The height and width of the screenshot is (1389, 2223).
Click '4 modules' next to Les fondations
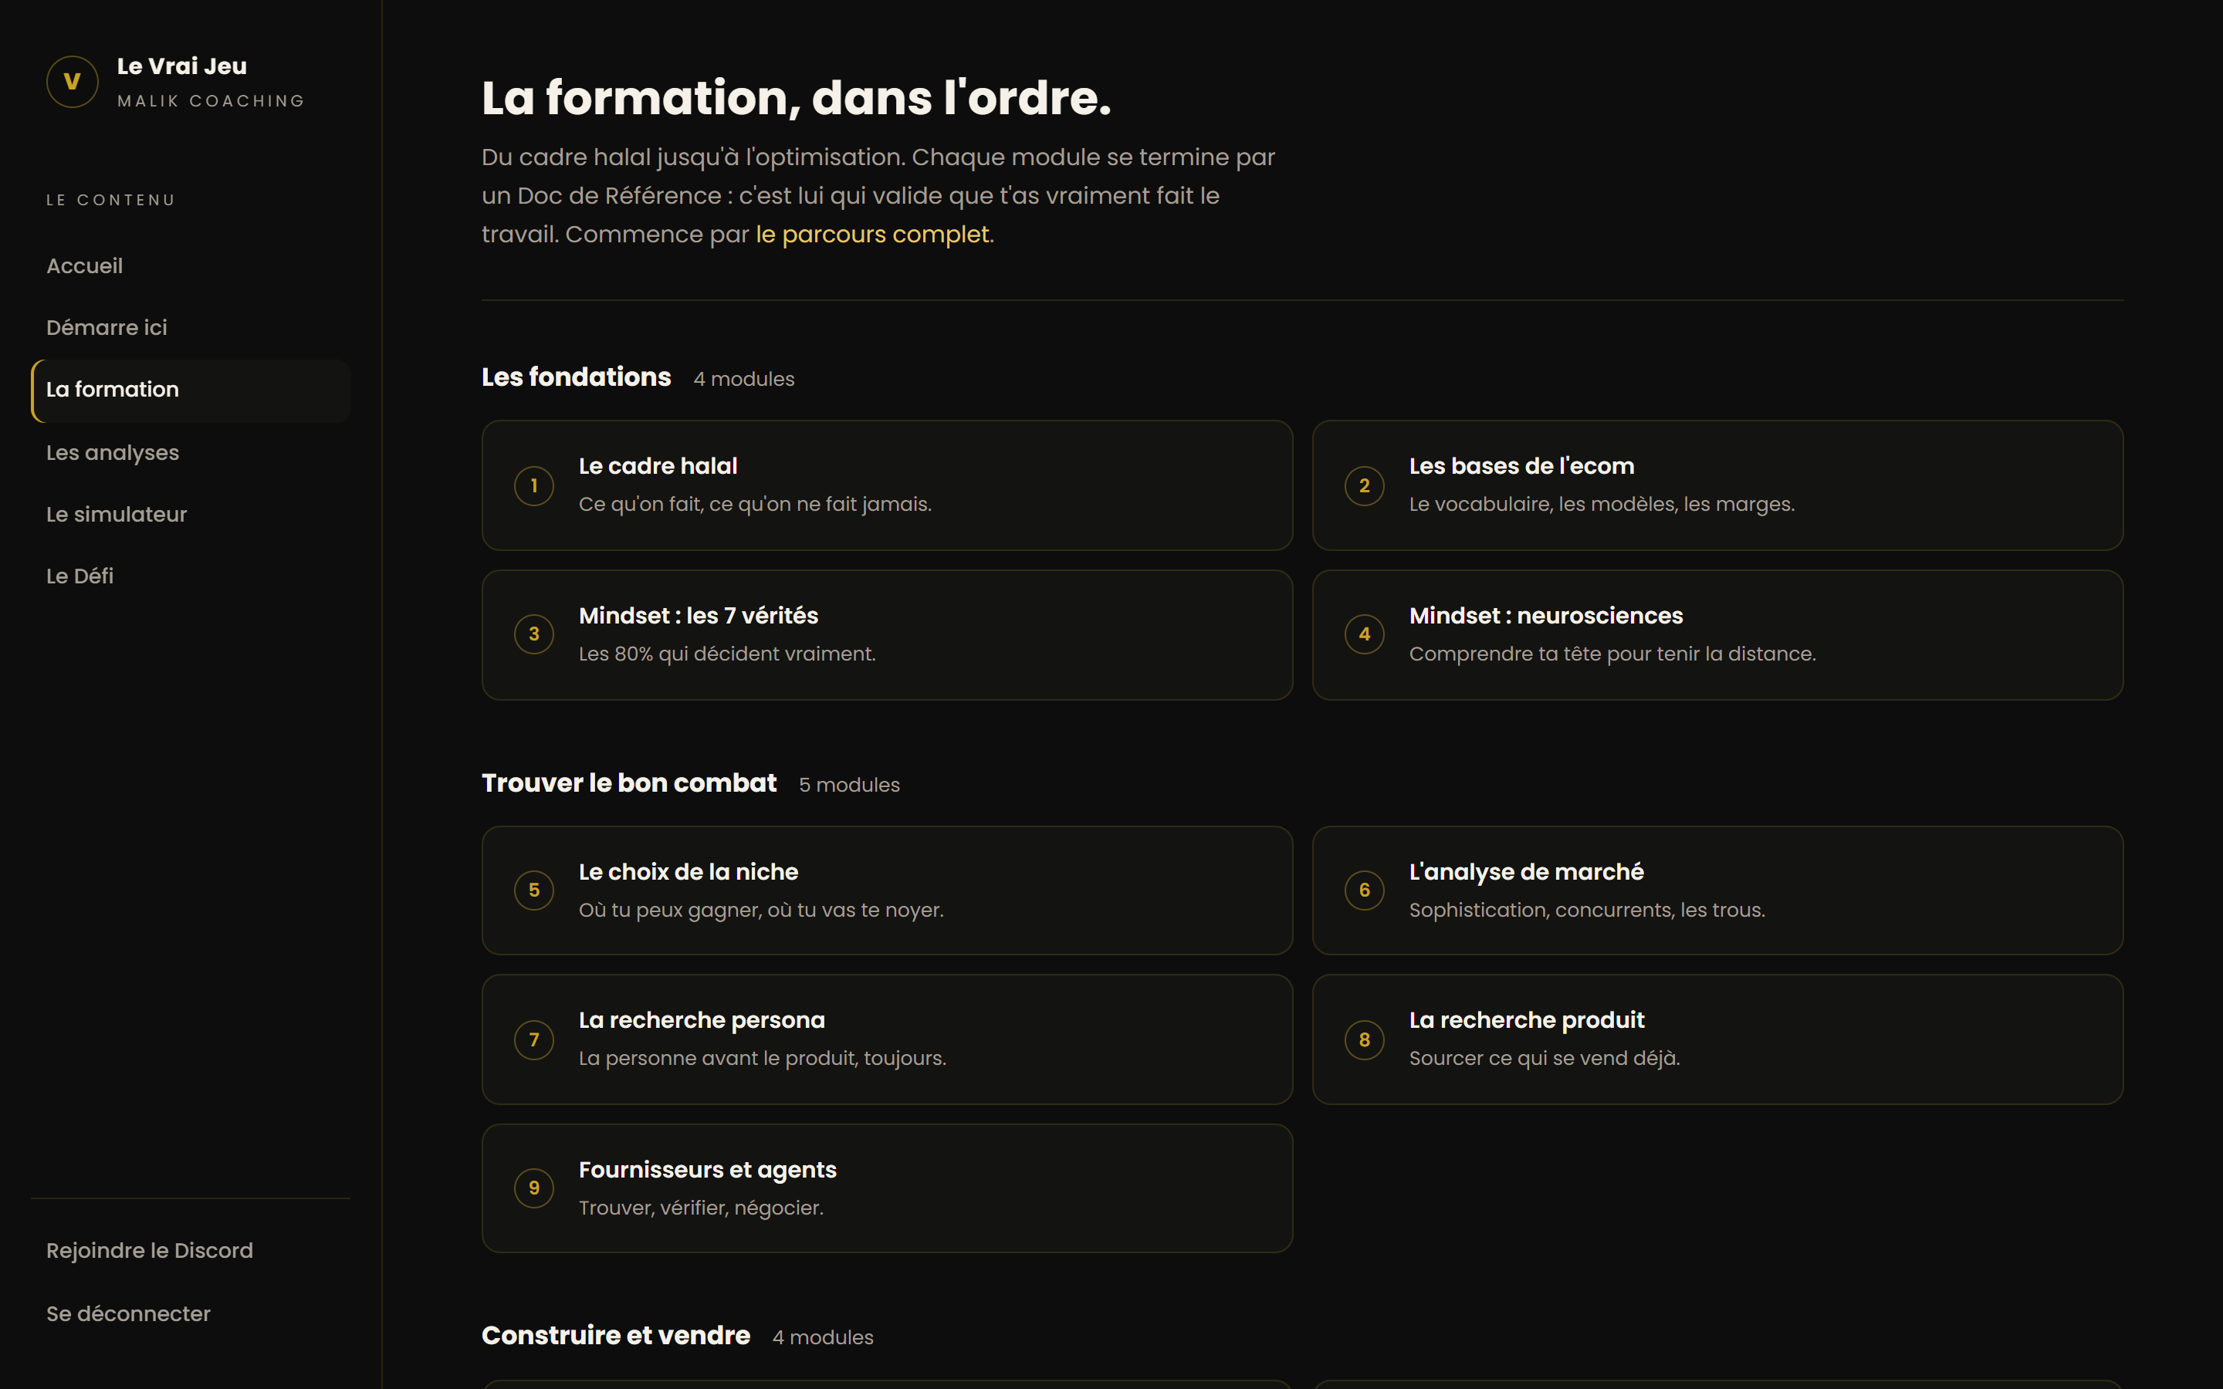(743, 378)
